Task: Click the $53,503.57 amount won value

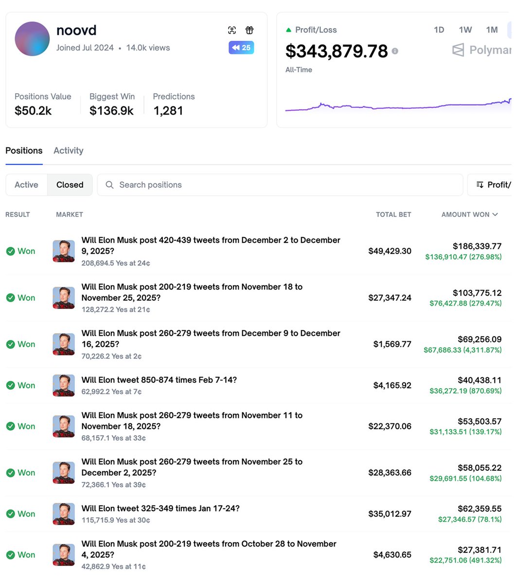Action: tap(479, 421)
